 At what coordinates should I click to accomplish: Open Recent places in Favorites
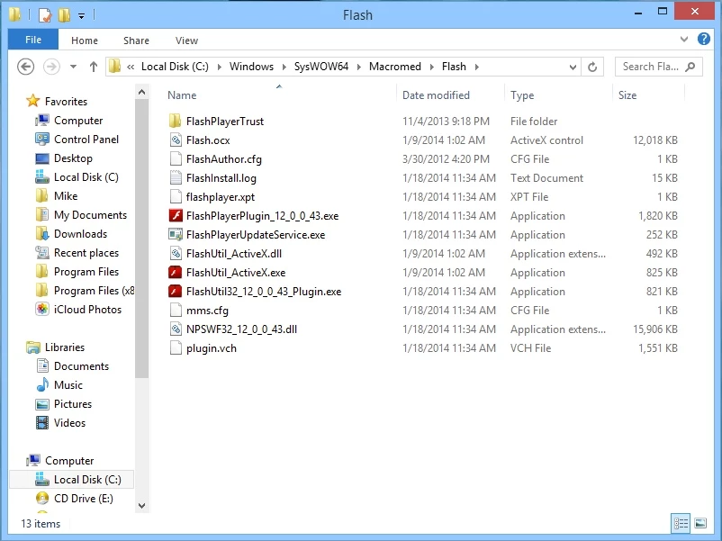point(86,253)
